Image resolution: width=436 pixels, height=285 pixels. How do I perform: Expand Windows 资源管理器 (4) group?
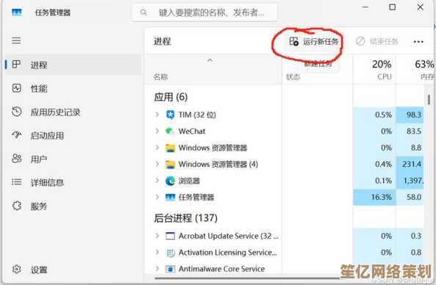tap(157, 163)
